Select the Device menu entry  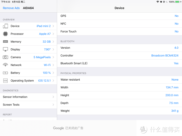[28, 26]
